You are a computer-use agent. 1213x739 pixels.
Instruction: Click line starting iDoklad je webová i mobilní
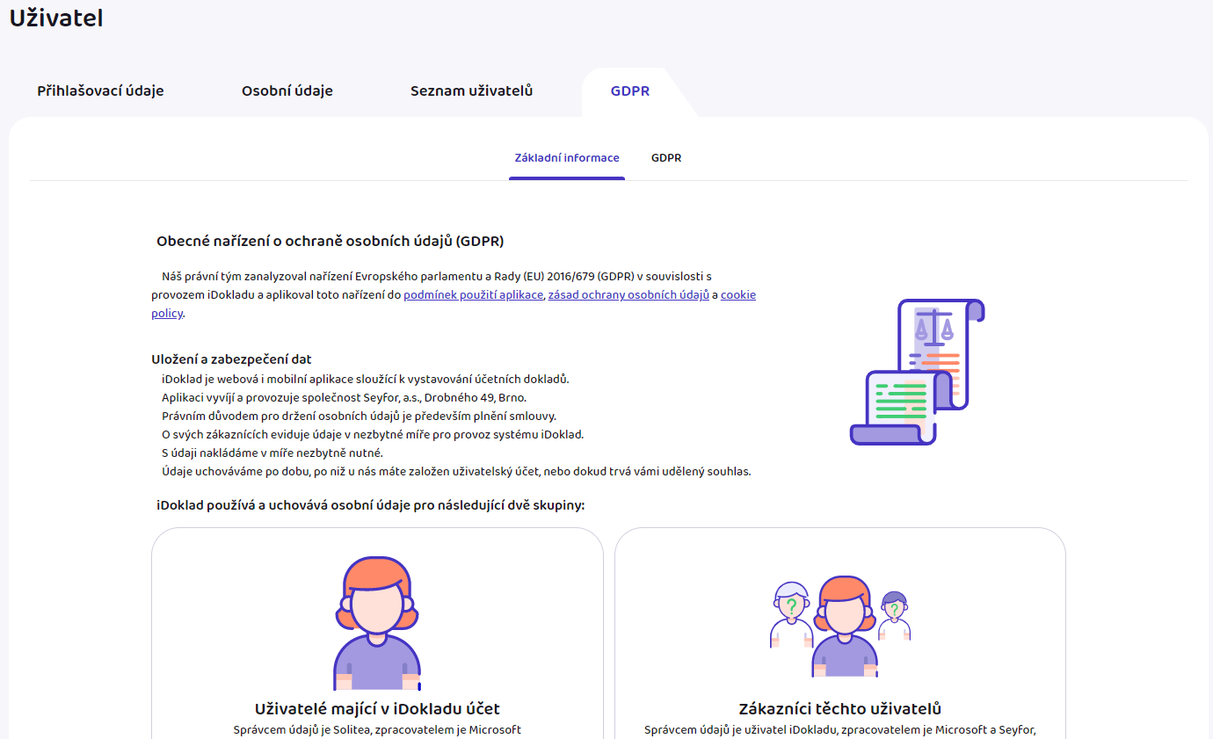tap(366, 379)
